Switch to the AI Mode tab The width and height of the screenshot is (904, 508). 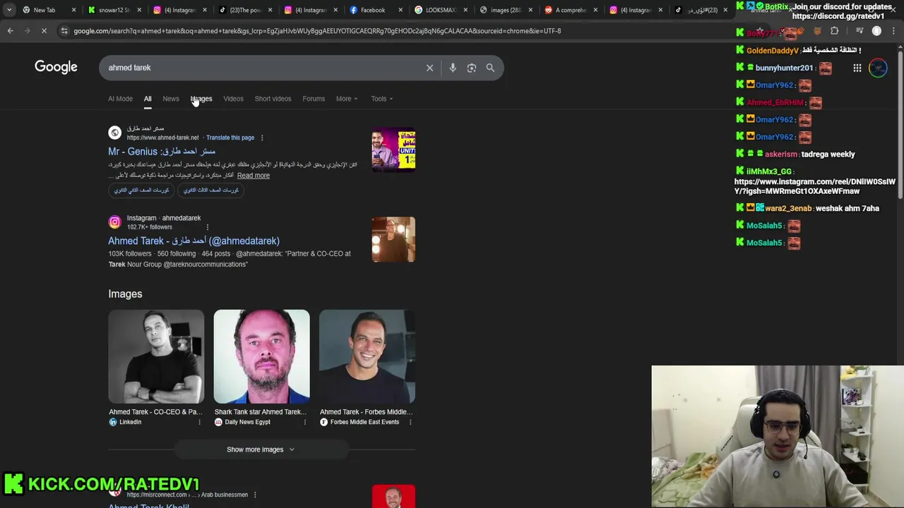pyautogui.click(x=120, y=99)
